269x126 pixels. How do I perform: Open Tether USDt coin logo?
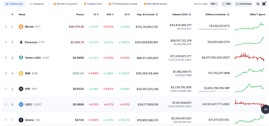pyautogui.click(x=21, y=58)
